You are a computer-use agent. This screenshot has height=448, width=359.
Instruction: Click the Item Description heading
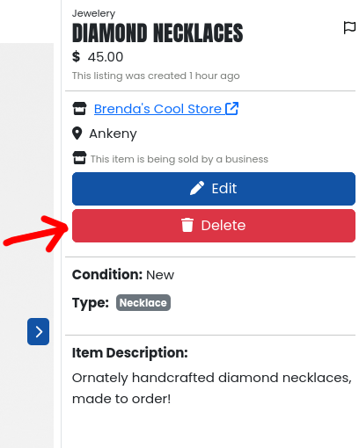(x=130, y=352)
